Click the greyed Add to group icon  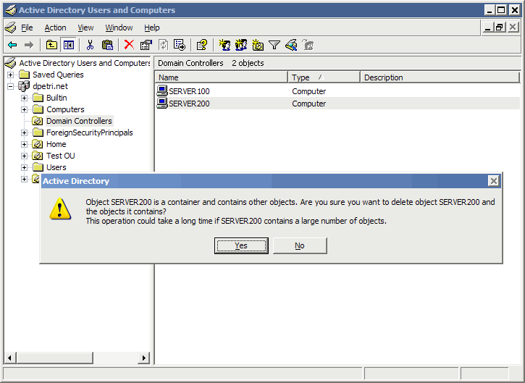pos(308,45)
